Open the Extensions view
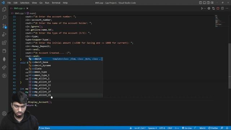The height and width of the screenshot is (130, 231). pos(4,43)
